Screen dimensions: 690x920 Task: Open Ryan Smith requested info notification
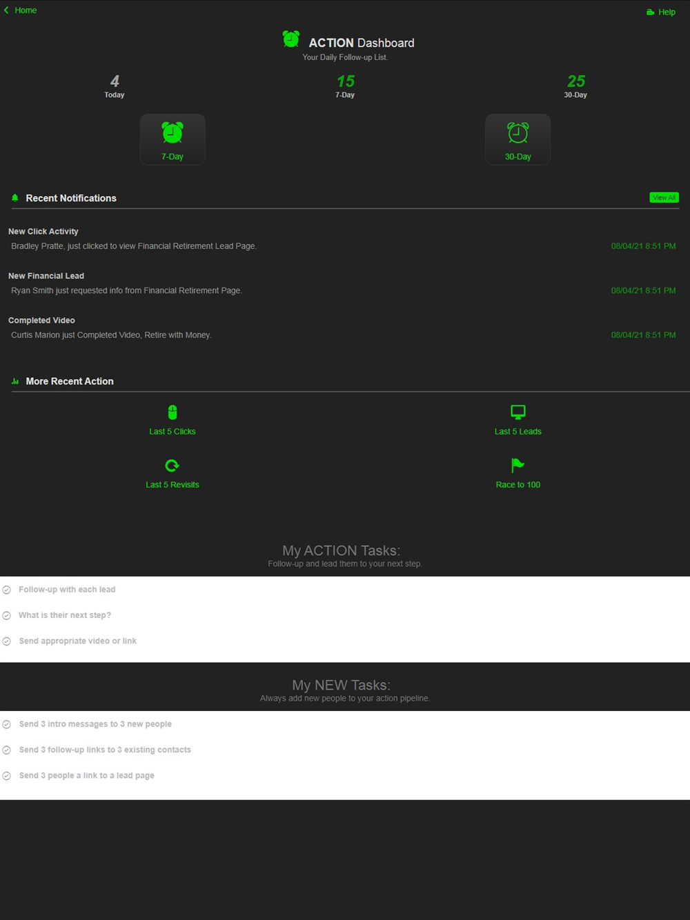click(x=126, y=290)
